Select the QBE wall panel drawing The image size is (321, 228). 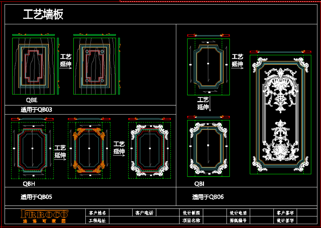click(x=33, y=66)
